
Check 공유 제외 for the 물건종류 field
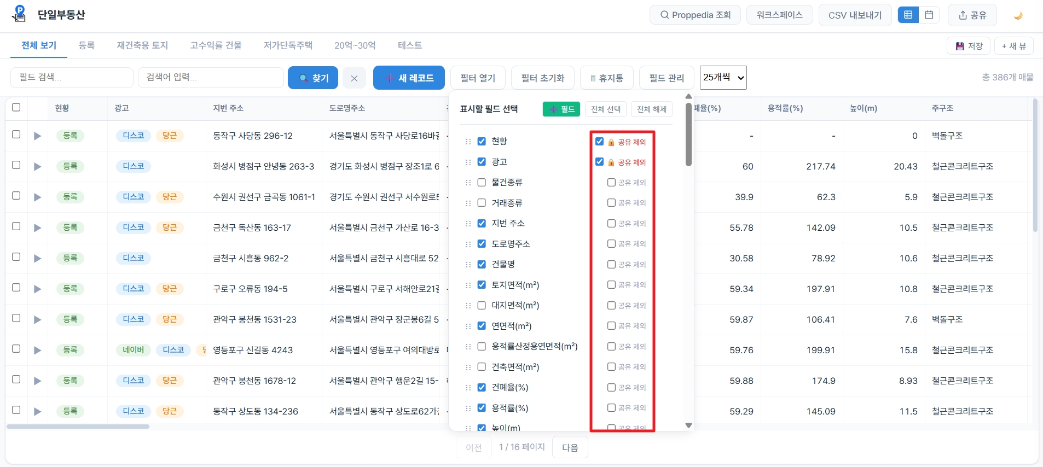coord(611,182)
